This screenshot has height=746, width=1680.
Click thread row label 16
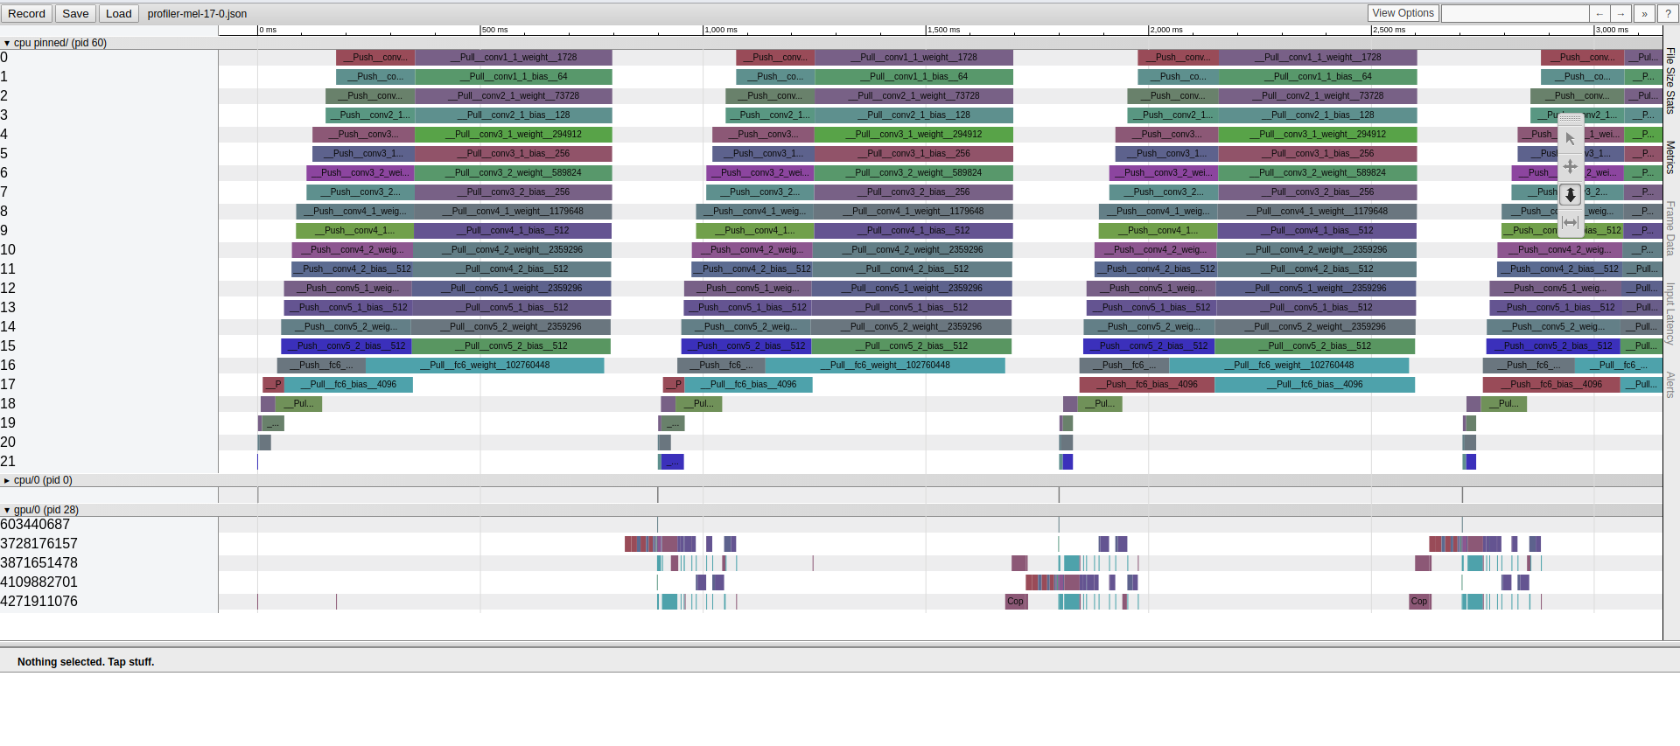pyautogui.click(x=8, y=366)
